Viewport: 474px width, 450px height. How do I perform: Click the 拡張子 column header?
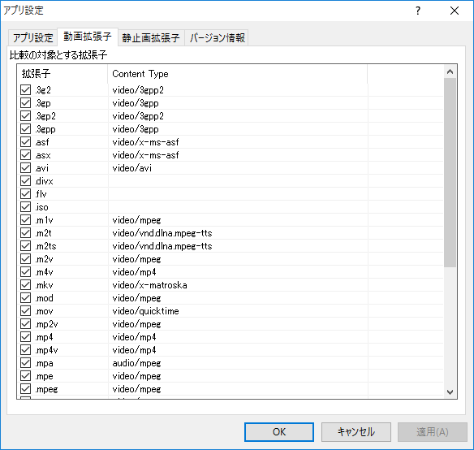click(62, 74)
